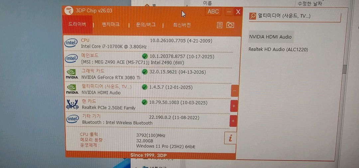Open the 메인보드 driver link
This screenshot has height=168, width=359.
point(90,56)
